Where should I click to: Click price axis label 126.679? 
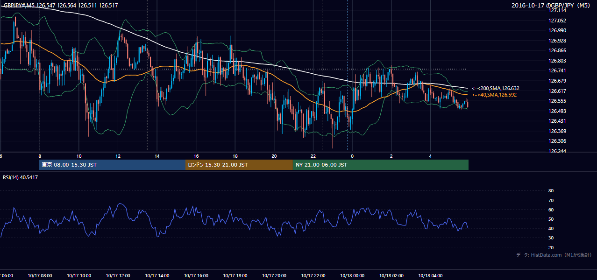(557, 81)
